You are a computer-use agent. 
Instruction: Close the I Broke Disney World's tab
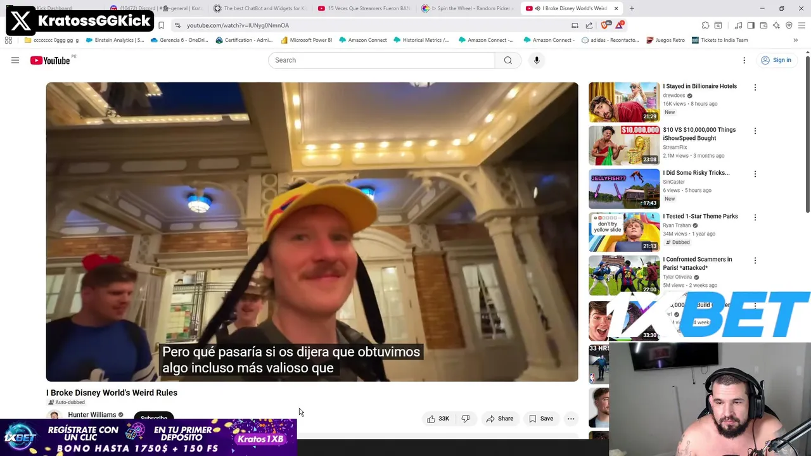click(615, 8)
